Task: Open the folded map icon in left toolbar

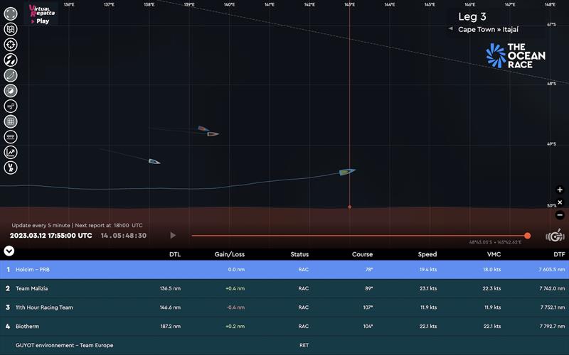Action: coord(11,29)
